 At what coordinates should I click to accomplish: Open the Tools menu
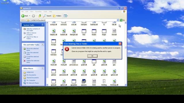pos(45,11)
